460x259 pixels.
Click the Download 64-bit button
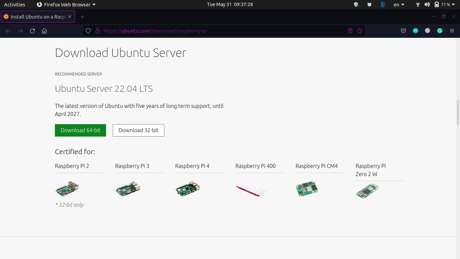click(x=80, y=130)
